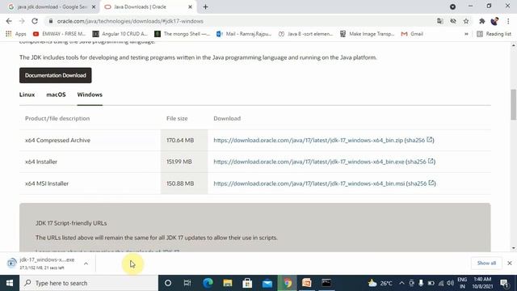
Task: Open the EMIWAY - FIRSE M... bookmark
Action: point(59,34)
